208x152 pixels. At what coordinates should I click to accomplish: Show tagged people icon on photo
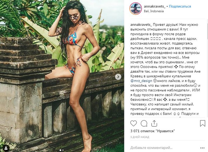6,148
